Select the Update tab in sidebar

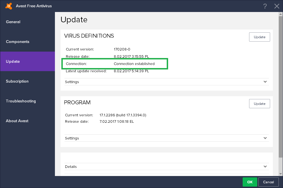click(x=27, y=61)
